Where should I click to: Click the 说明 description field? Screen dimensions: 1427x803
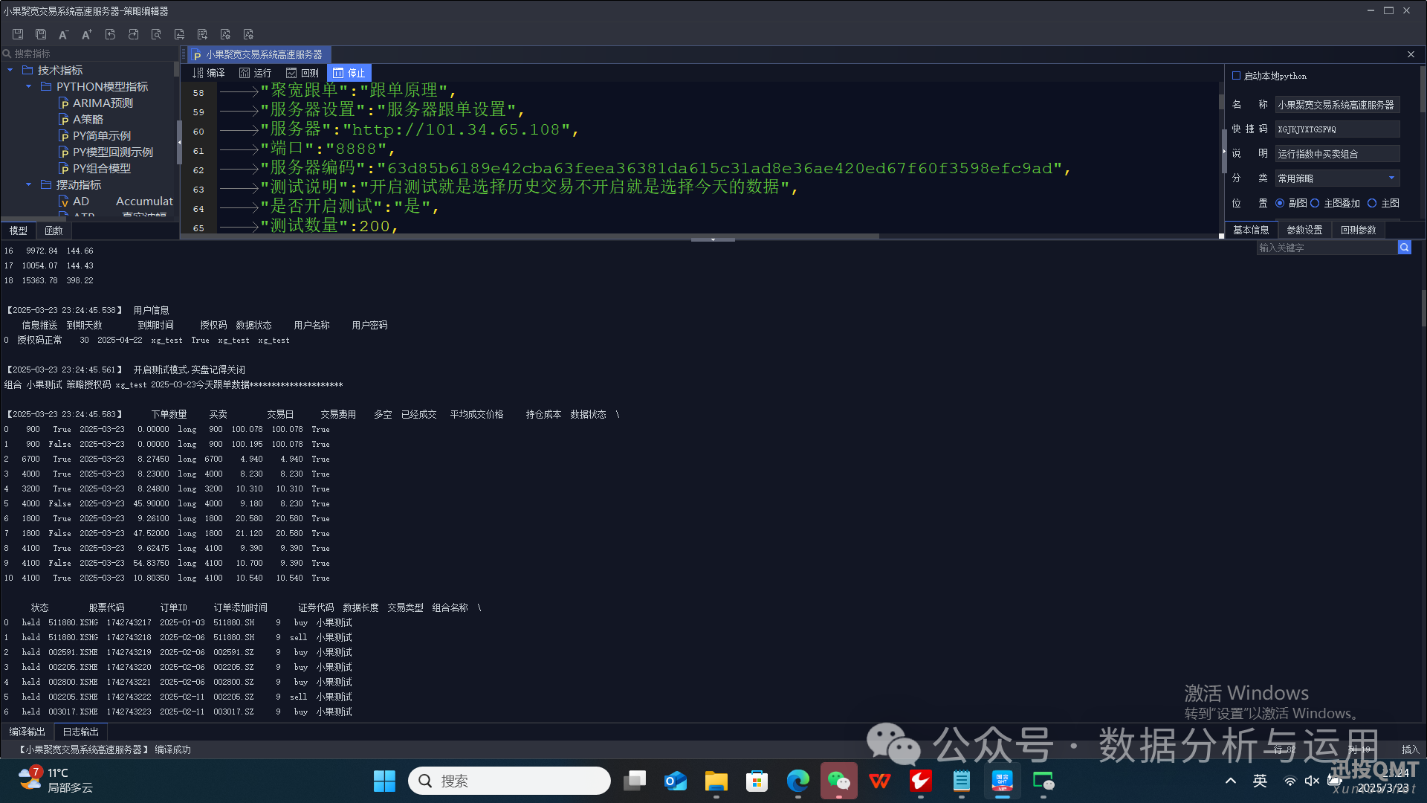tap(1337, 154)
